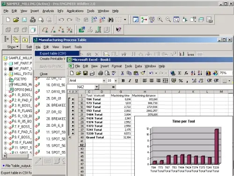Expand the T239 Total outline group

[x=73, y=134]
